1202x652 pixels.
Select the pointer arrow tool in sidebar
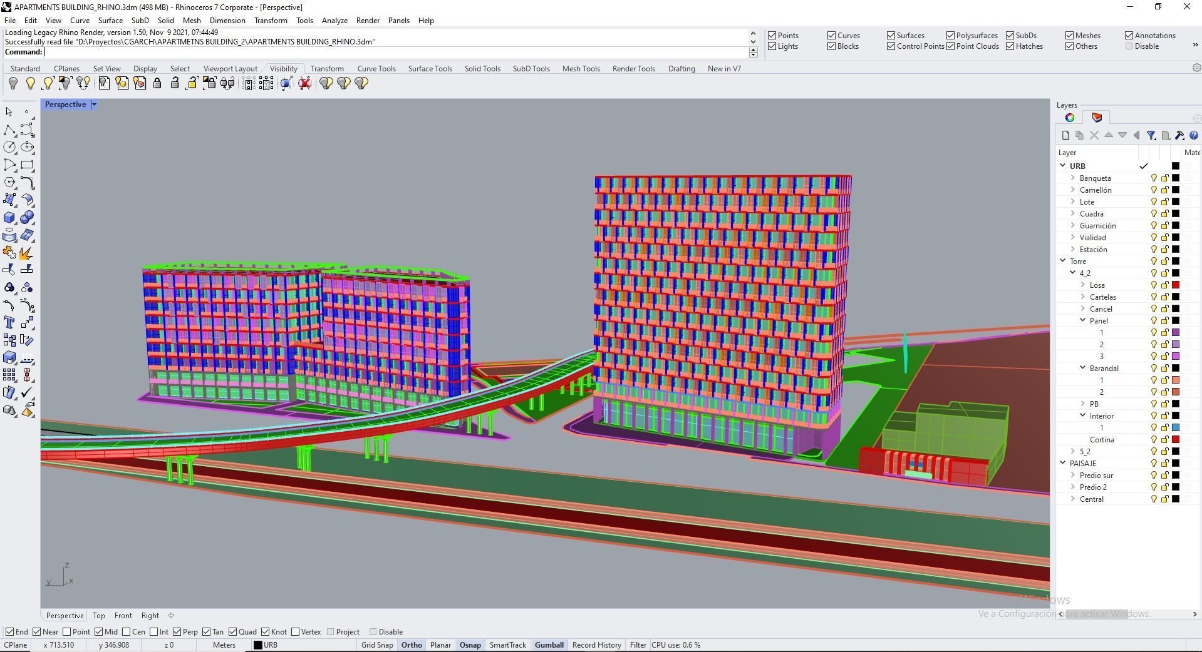click(x=9, y=112)
